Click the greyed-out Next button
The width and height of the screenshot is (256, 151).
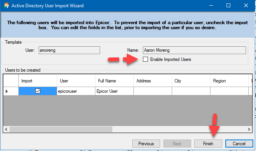click(177, 143)
